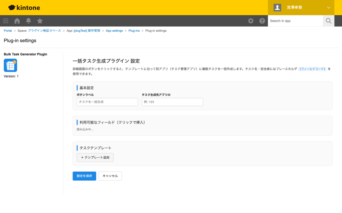This screenshot has width=342, height=213.
Task: Open the notifications bell icon
Action: [28, 21]
